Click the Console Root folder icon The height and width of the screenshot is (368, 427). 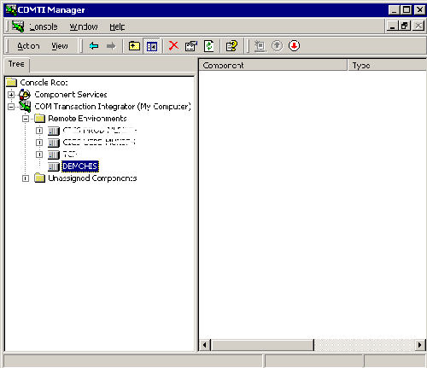pos(12,83)
